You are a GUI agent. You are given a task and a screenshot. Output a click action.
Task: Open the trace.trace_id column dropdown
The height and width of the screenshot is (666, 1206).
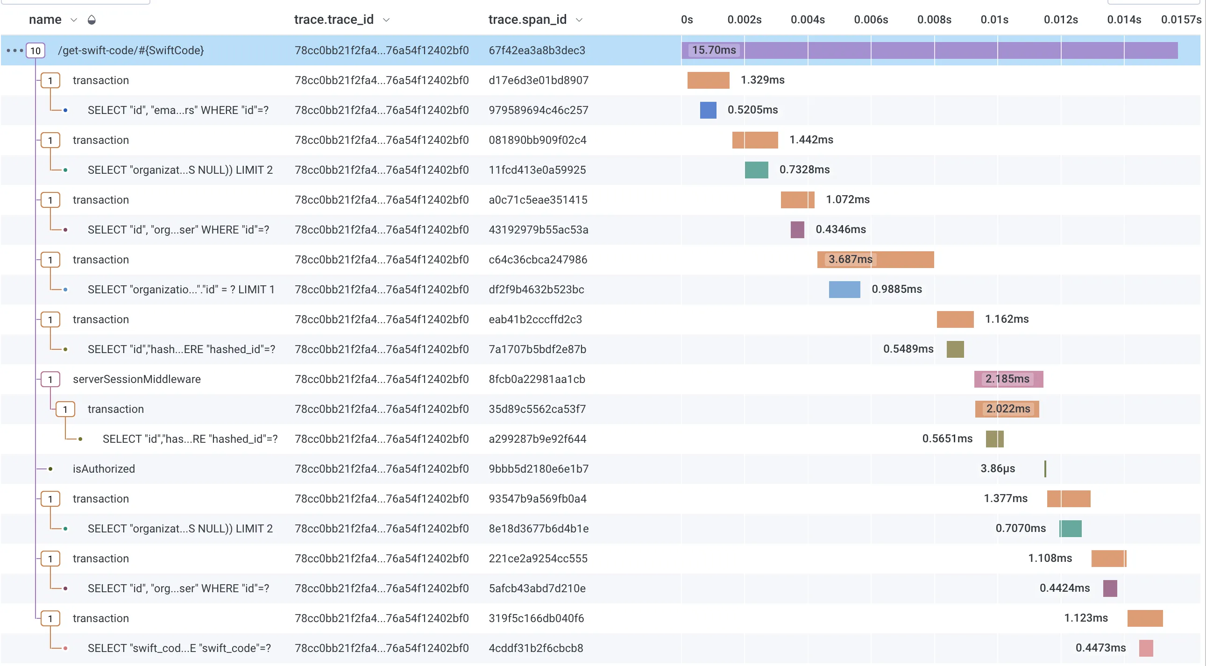pos(386,20)
